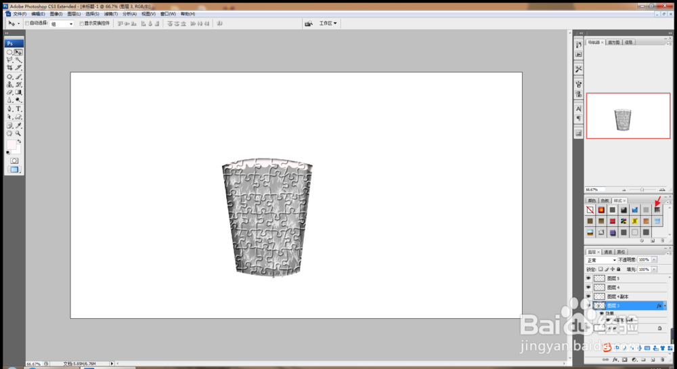Select the Polygonal Lasso tool
The image size is (677, 369).
9,60
